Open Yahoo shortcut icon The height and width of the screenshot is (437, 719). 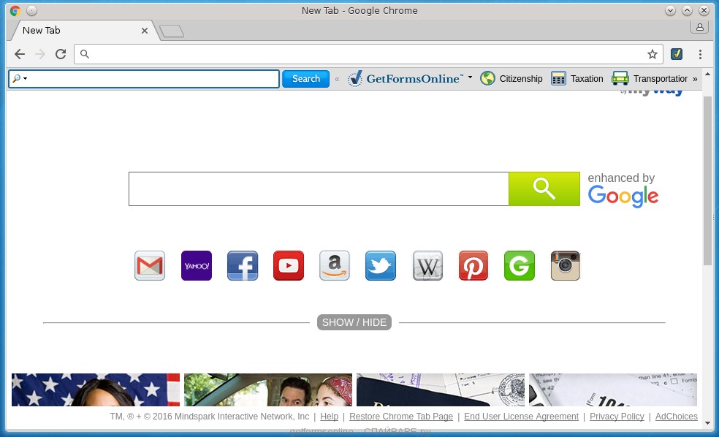coord(196,265)
